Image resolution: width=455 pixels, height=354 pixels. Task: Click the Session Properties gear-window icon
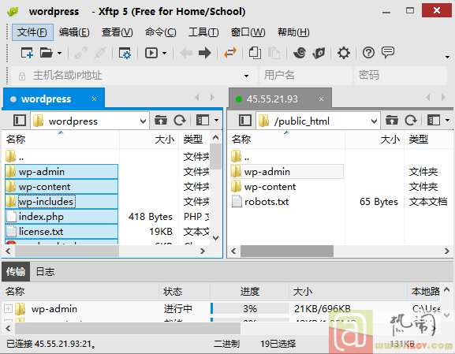[x=125, y=53]
